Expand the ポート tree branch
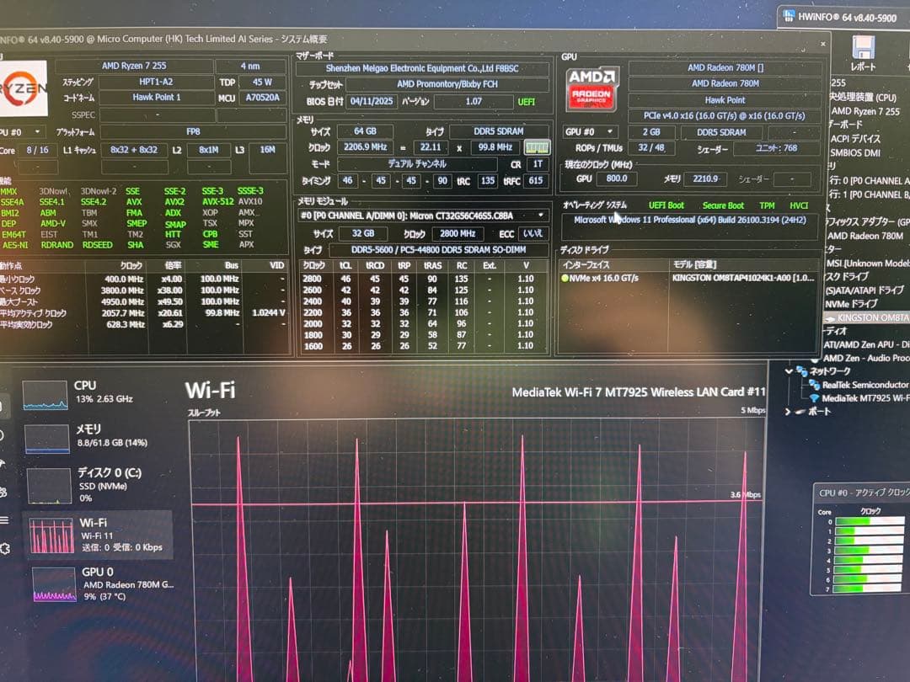This screenshot has height=682, width=910. point(786,412)
